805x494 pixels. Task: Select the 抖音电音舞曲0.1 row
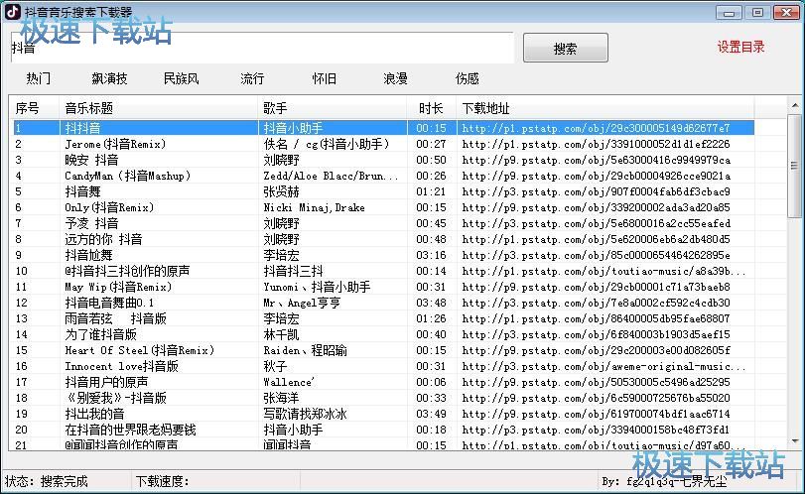384,303
